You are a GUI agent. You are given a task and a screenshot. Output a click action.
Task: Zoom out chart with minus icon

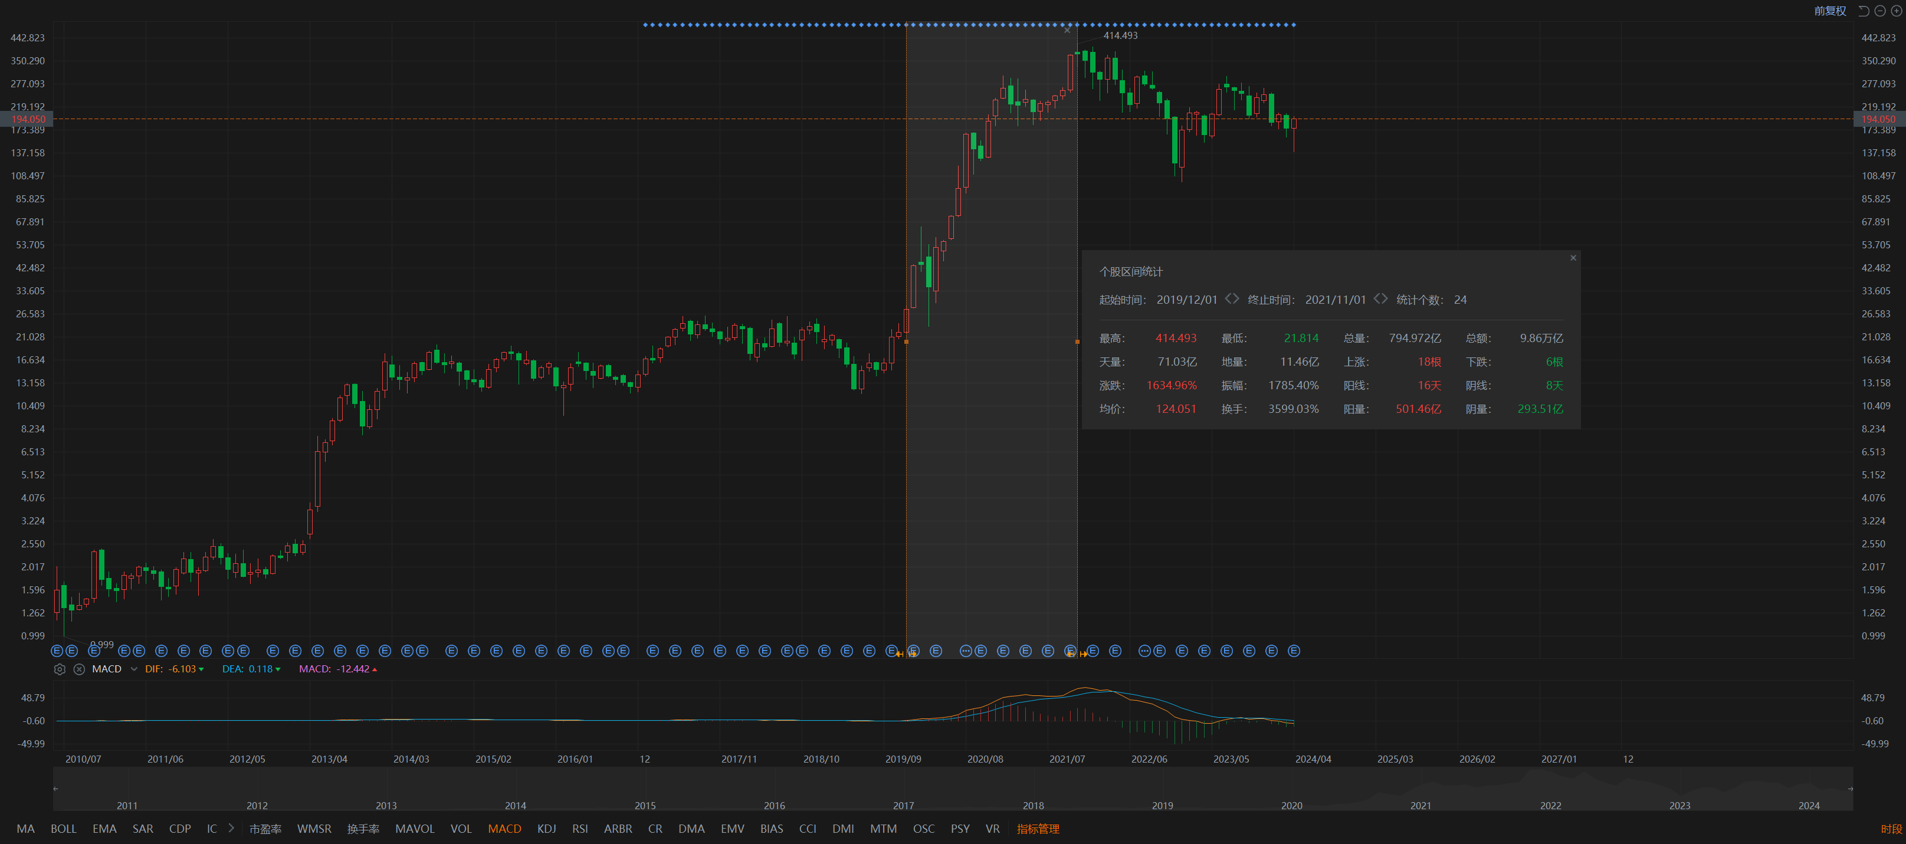(1879, 11)
